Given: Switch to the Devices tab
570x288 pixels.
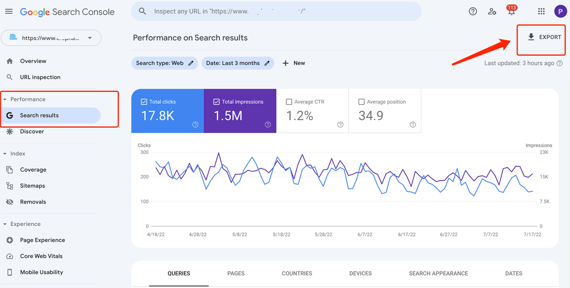Looking at the screenshot, I should click(x=361, y=273).
